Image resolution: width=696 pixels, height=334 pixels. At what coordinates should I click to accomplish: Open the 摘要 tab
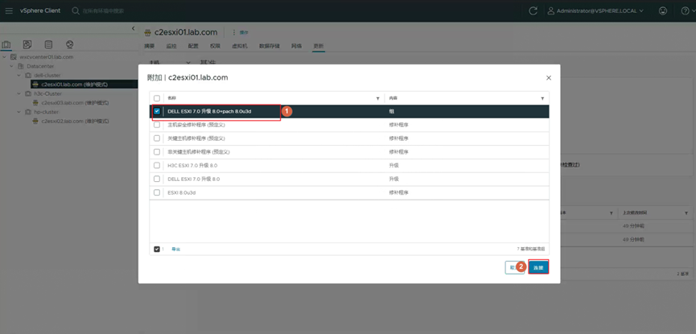149,46
